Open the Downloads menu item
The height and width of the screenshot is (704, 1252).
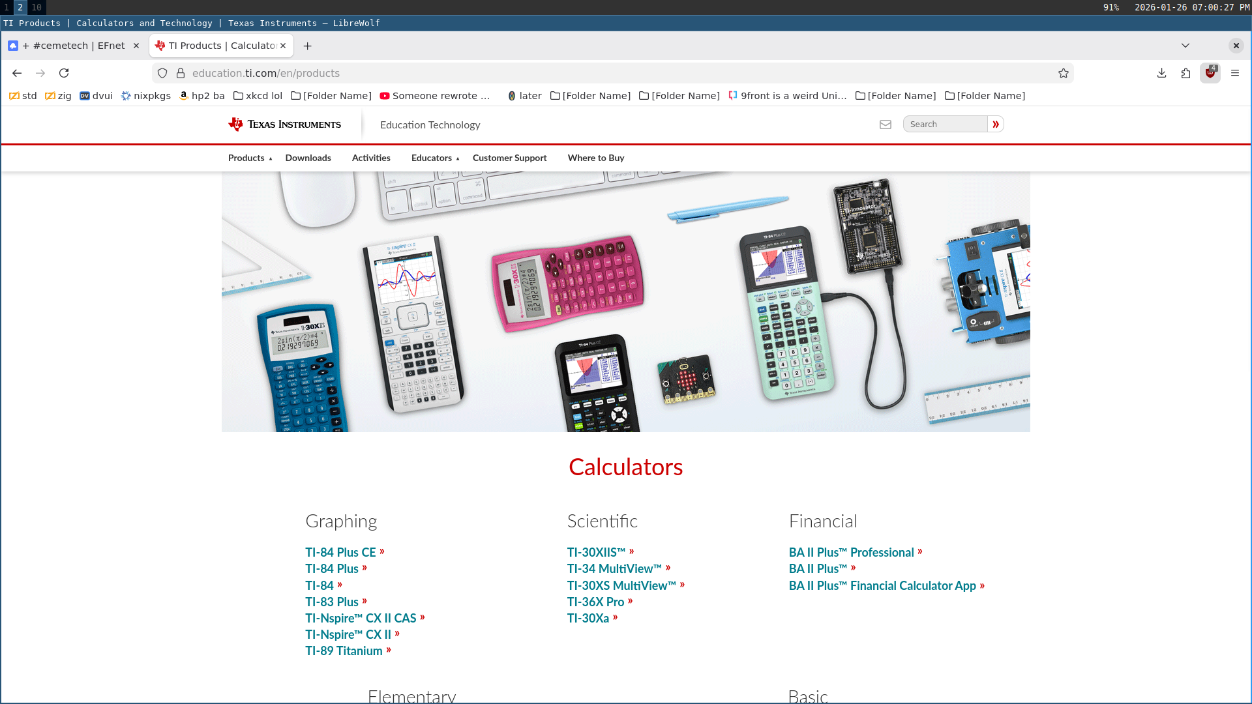[x=308, y=158]
